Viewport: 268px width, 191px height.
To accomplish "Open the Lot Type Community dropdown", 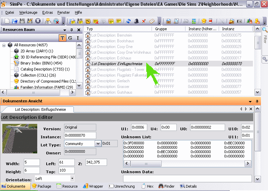I will click(x=98, y=144).
